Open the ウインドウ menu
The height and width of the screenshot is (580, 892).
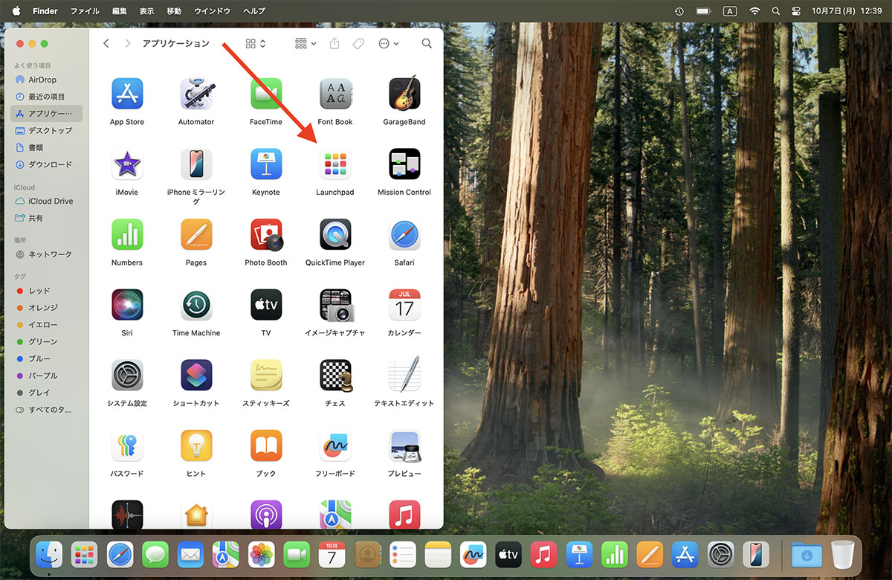coord(212,11)
